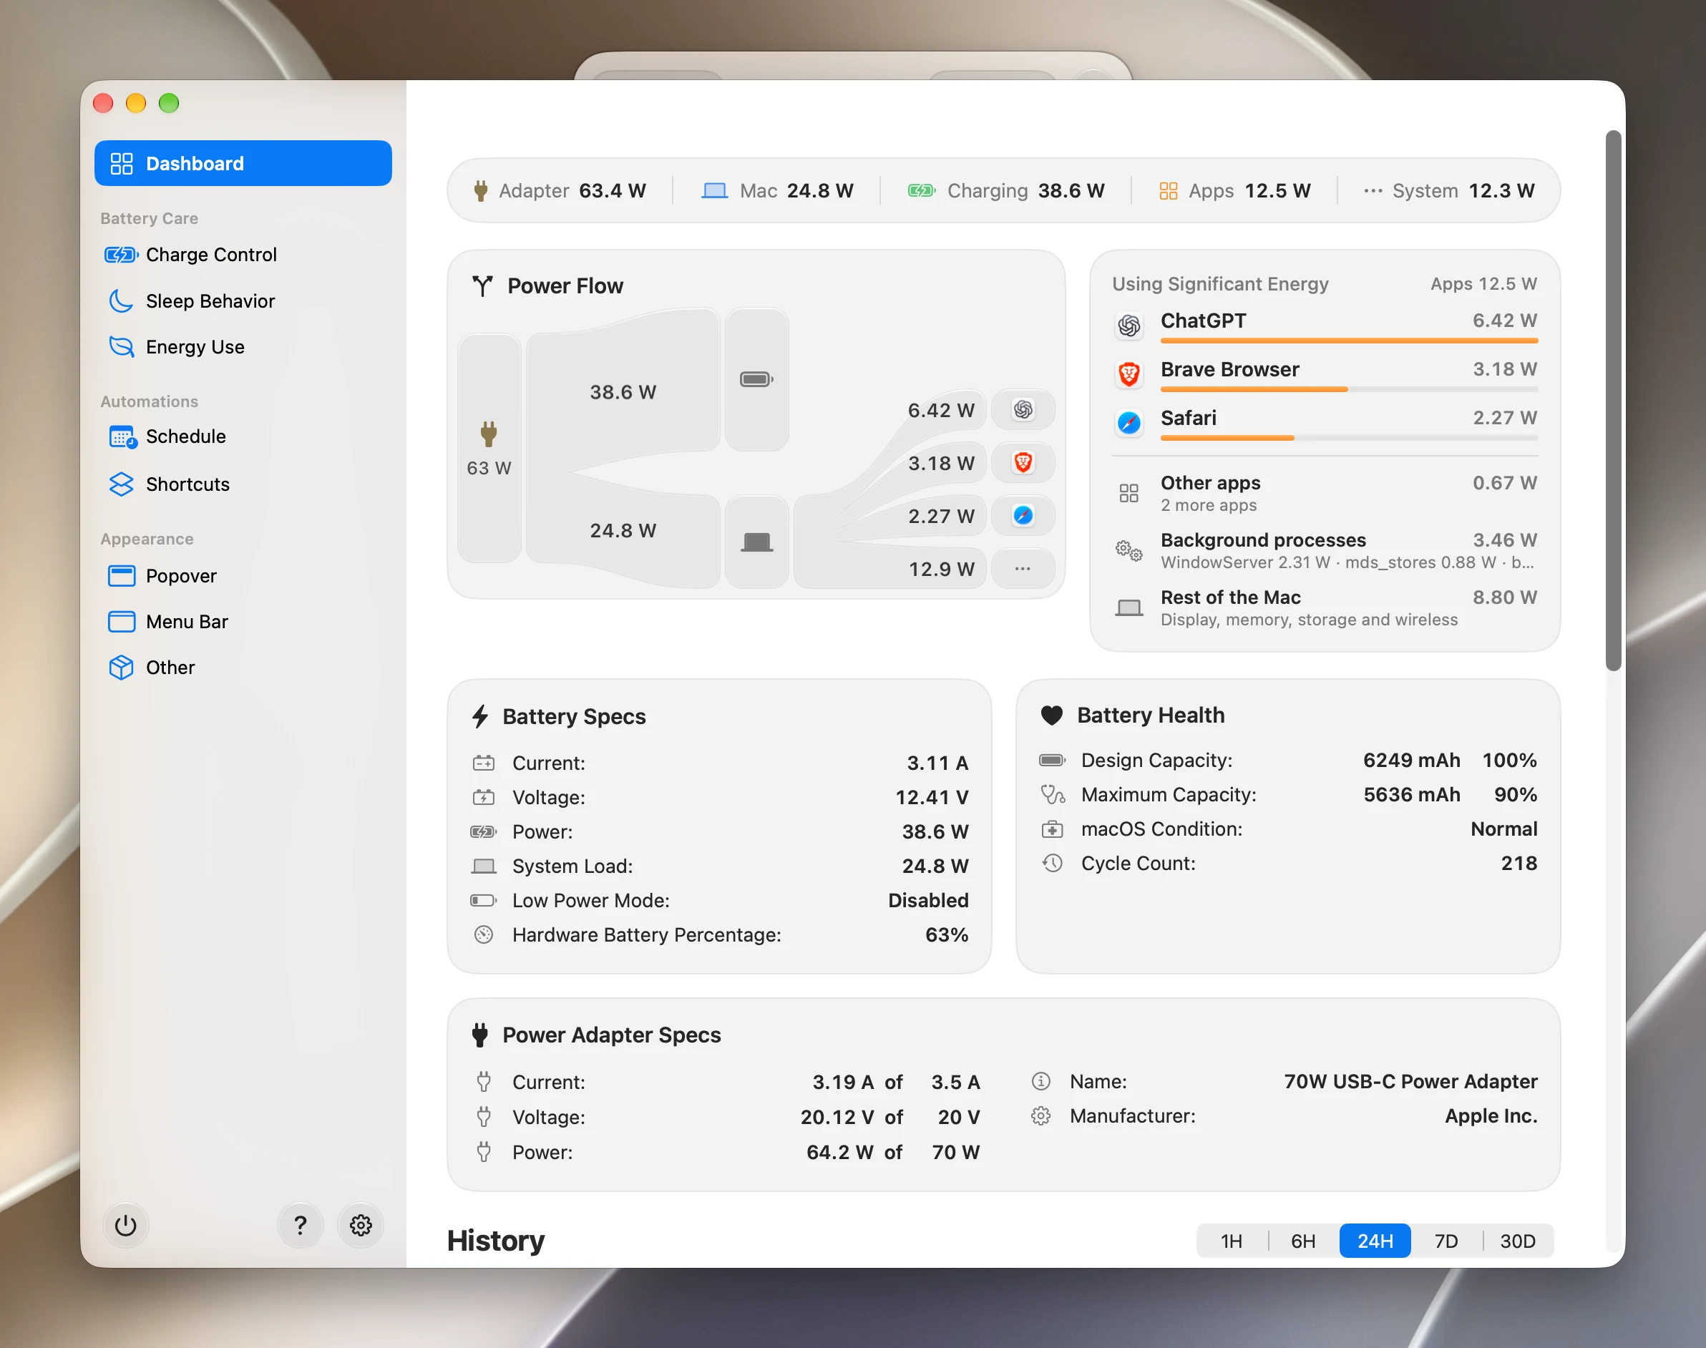Click the Mac laptop icon in top bar
This screenshot has width=1706, height=1348.
coord(714,190)
